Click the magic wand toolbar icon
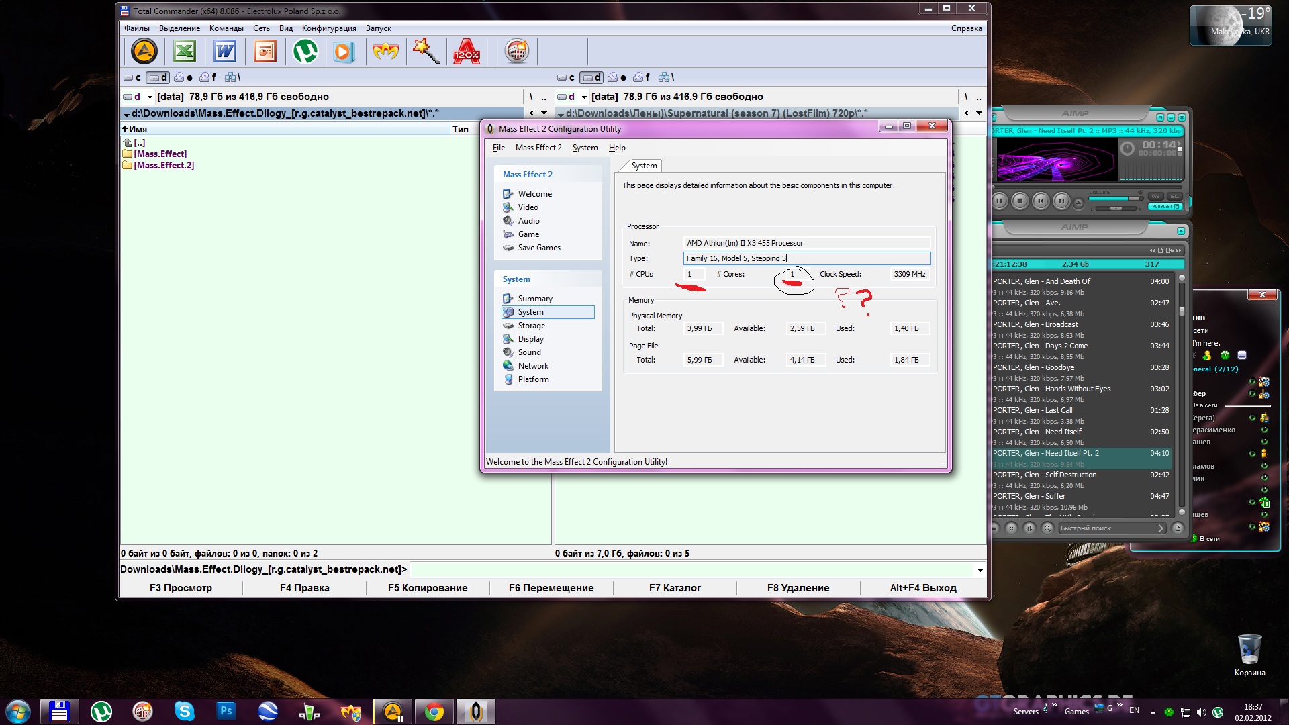1289x725 pixels. coord(426,51)
